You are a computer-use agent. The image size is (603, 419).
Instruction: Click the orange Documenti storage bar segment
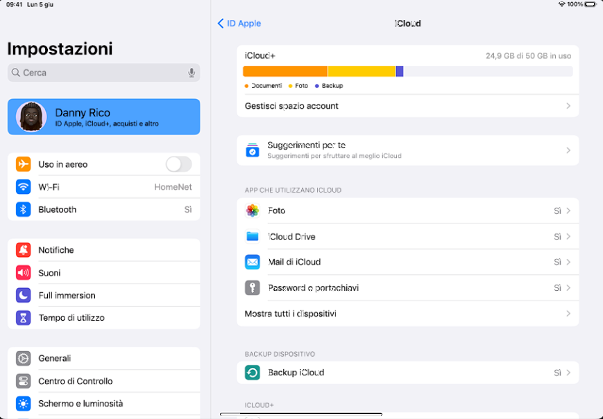(x=284, y=71)
